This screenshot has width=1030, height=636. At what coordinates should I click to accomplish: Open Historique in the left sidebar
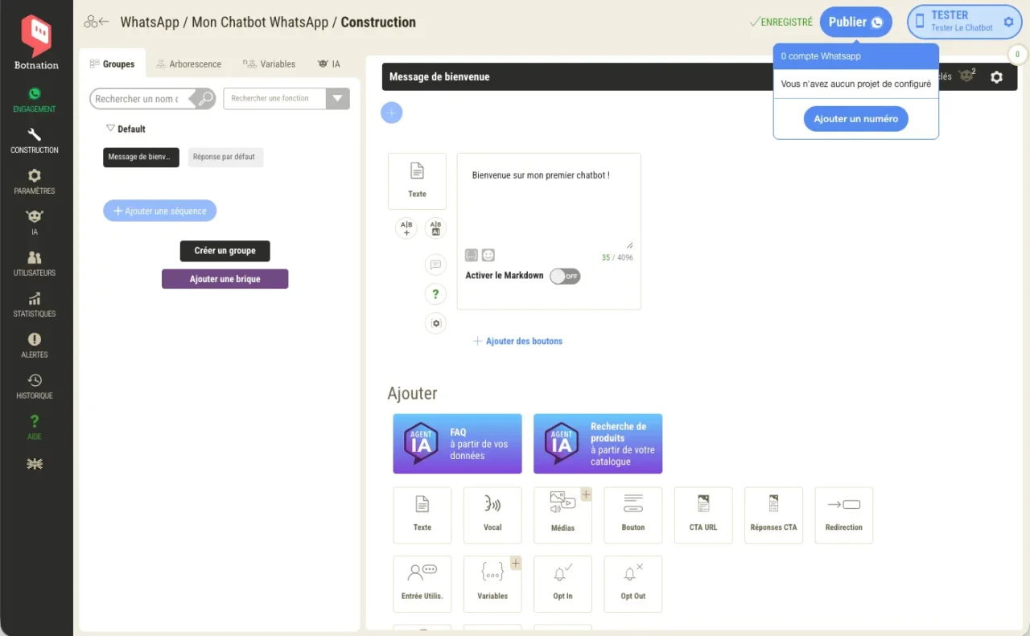coord(35,387)
